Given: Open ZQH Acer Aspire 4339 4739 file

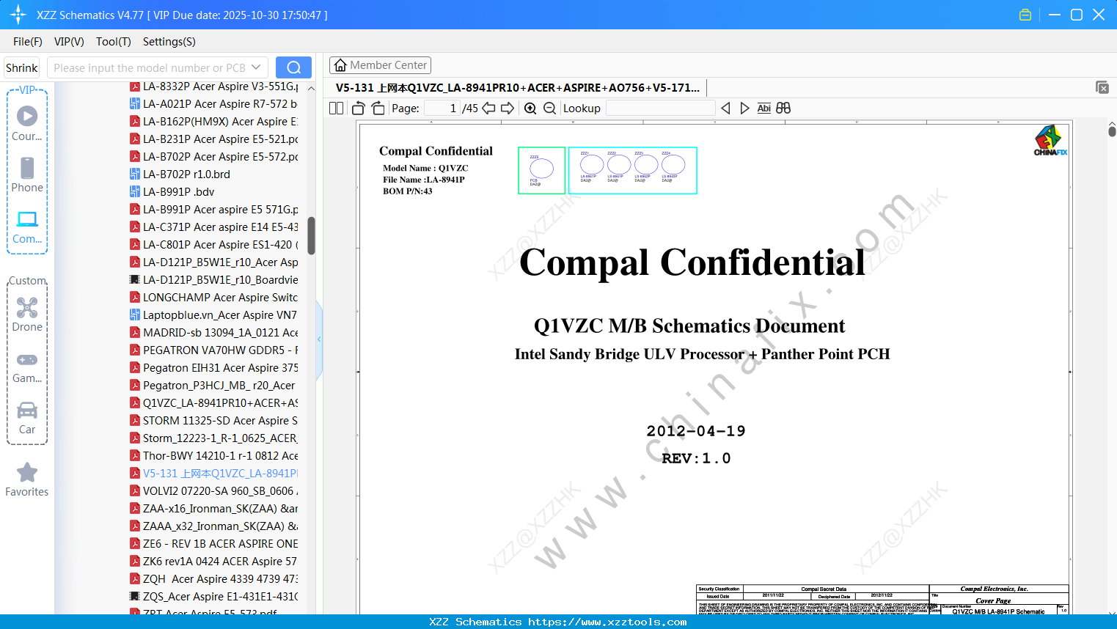Looking at the screenshot, I should coord(214,579).
